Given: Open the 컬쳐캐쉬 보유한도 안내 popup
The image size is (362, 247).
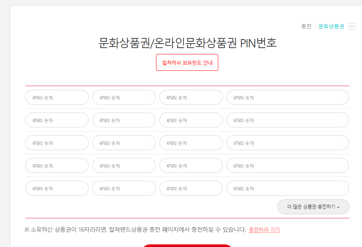Looking at the screenshot, I should coord(187,62).
